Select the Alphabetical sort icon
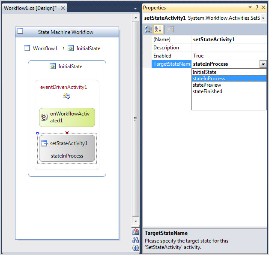269x255 pixels. [x=158, y=29]
